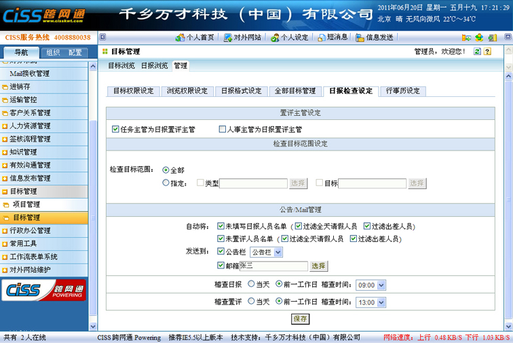Image resolution: width=513 pixels, height=343 pixels.
Task: Click the help question mark icon
Action: [489, 52]
